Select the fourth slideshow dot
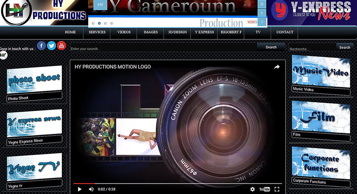This screenshot has width=357, height=194. coord(111,23)
